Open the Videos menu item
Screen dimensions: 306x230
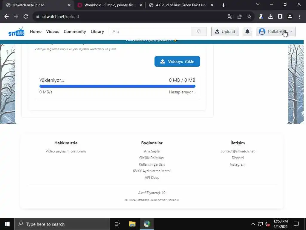coord(53,31)
